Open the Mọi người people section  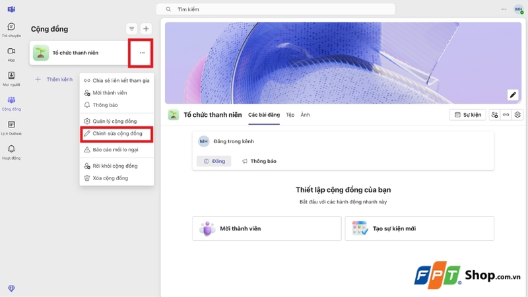coord(11,79)
